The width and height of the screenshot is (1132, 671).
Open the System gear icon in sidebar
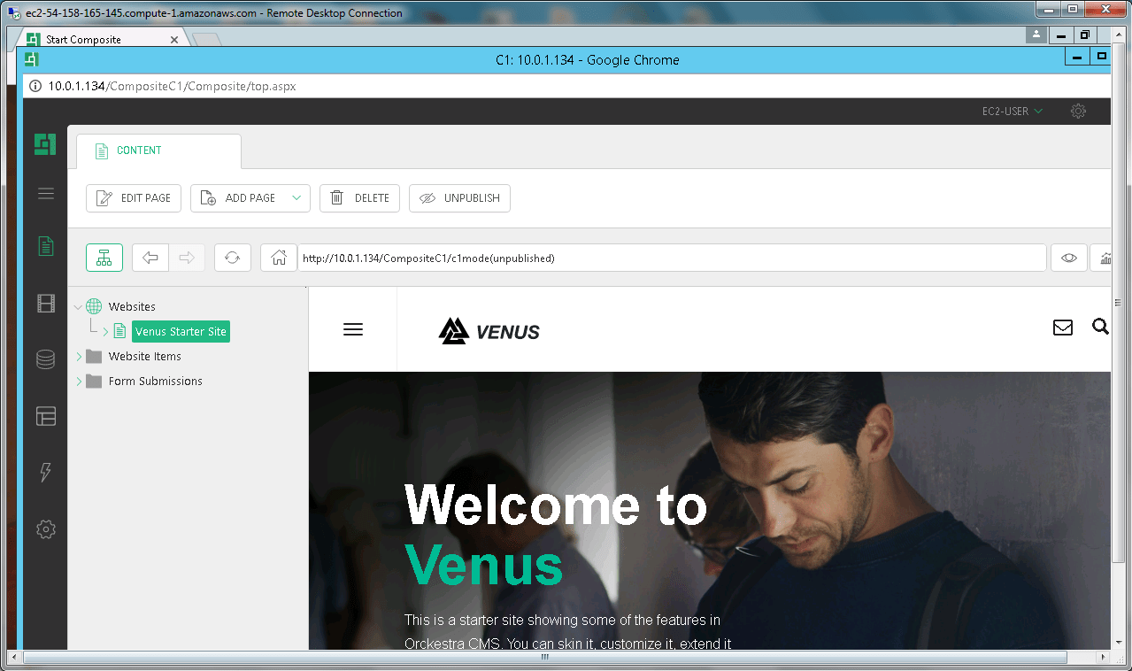[x=46, y=529]
